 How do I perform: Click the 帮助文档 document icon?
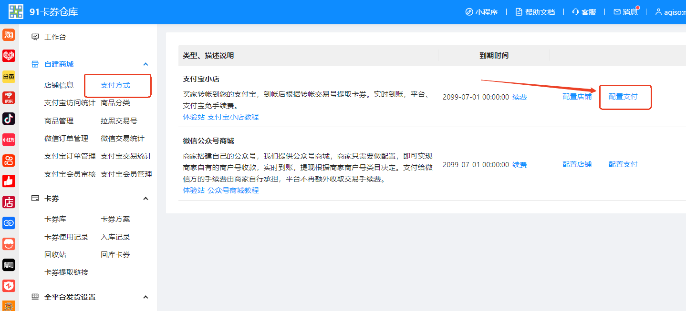[519, 12]
